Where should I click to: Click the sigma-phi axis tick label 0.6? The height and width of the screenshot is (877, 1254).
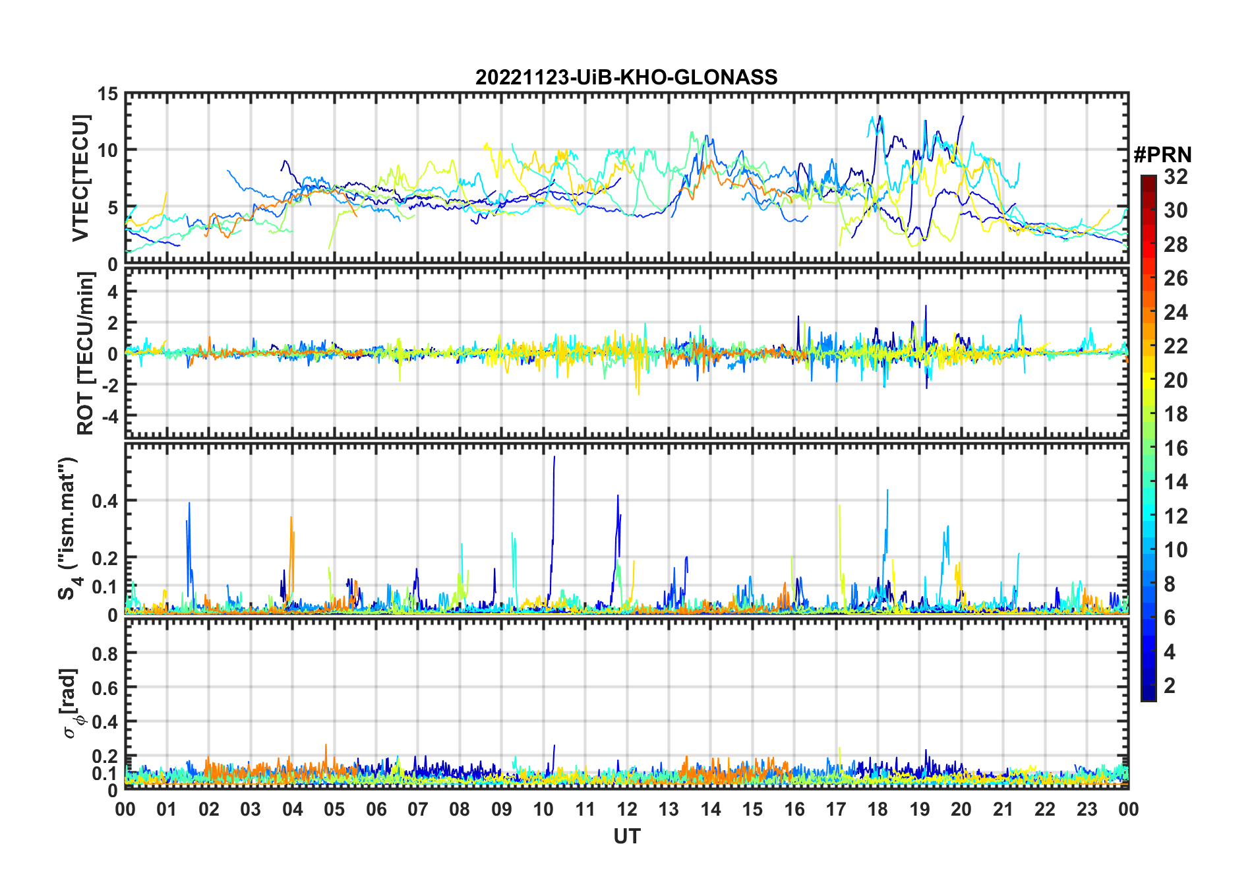(105, 688)
